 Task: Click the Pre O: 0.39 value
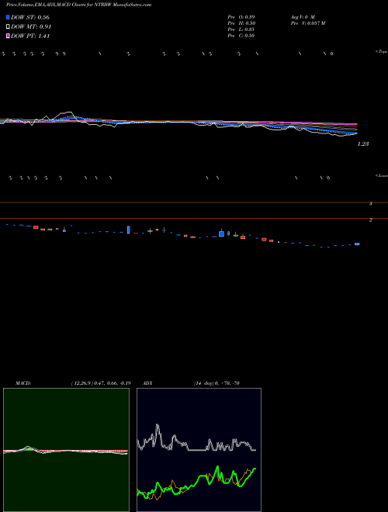click(241, 16)
